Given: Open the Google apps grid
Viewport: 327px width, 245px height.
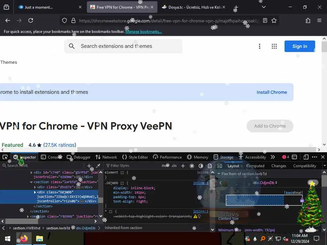Looking at the screenshot, I should click(x=274, y=46).
